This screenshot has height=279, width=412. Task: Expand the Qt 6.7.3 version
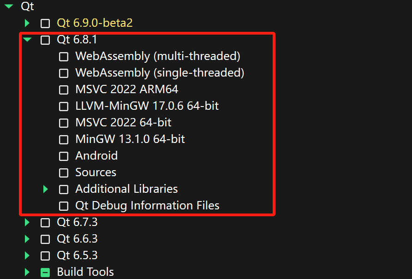(27, 222)
